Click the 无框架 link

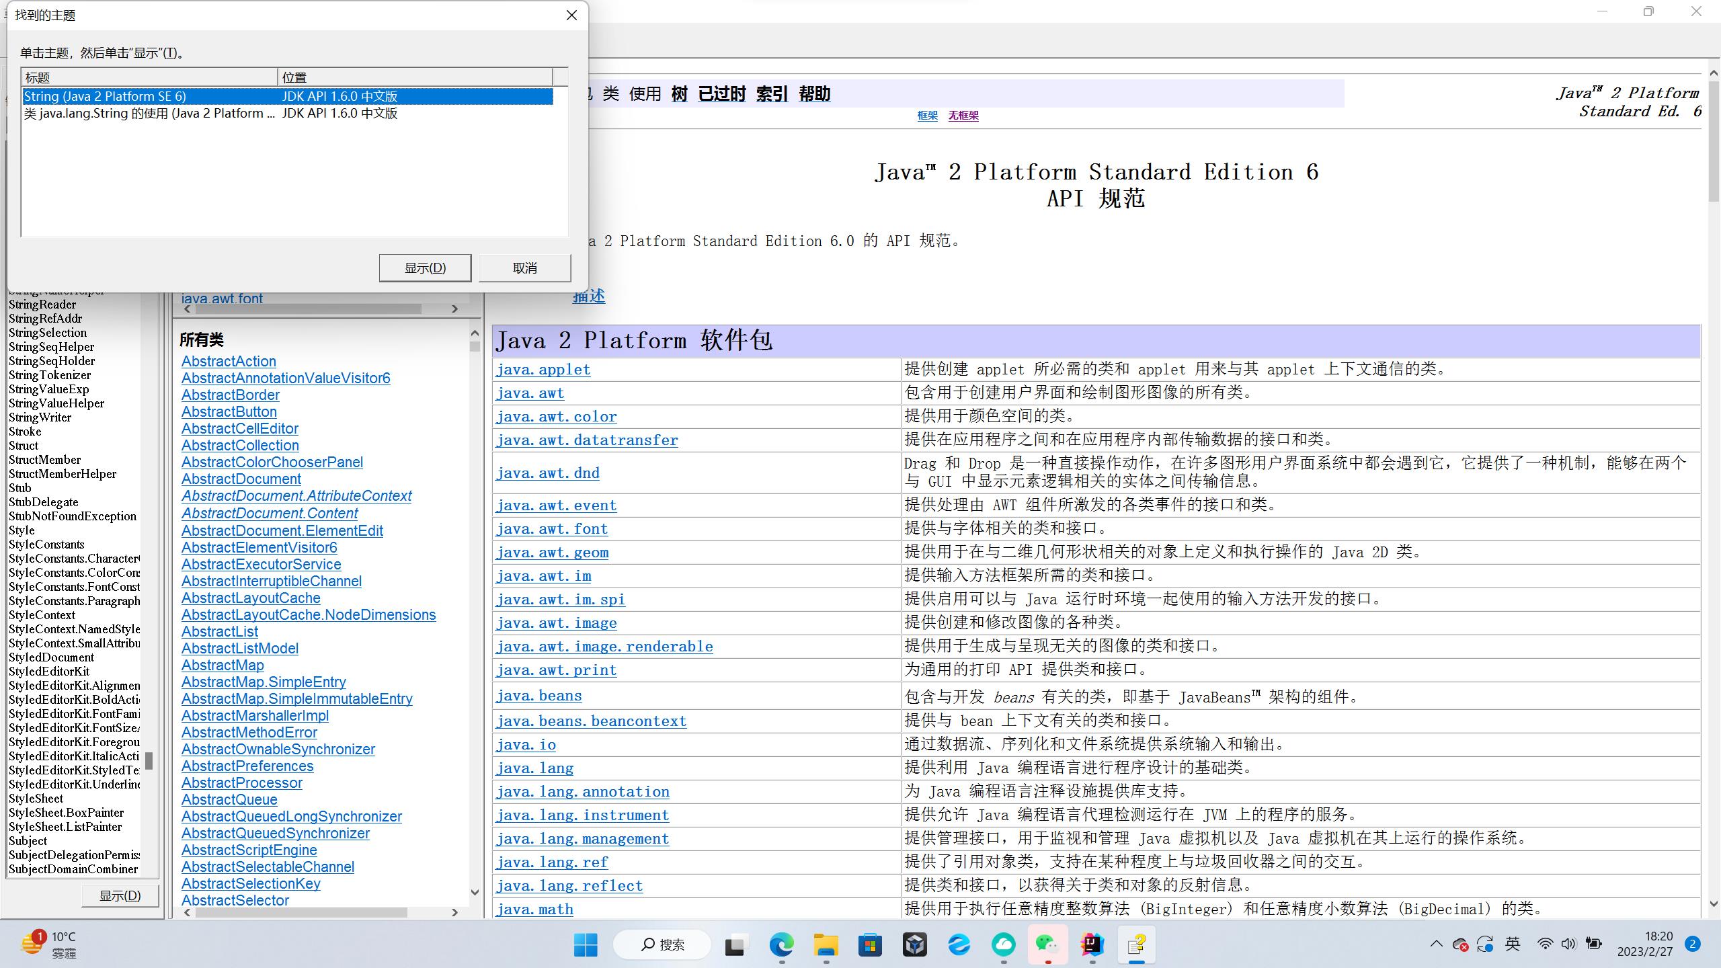(x=963, y=116)
